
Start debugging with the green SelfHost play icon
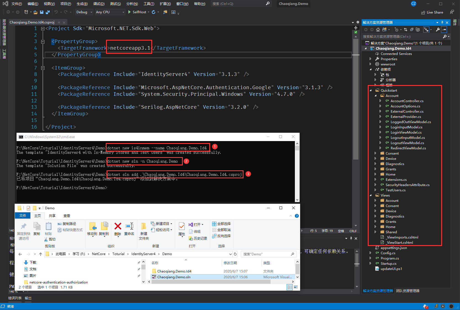(x=129, y=12)
